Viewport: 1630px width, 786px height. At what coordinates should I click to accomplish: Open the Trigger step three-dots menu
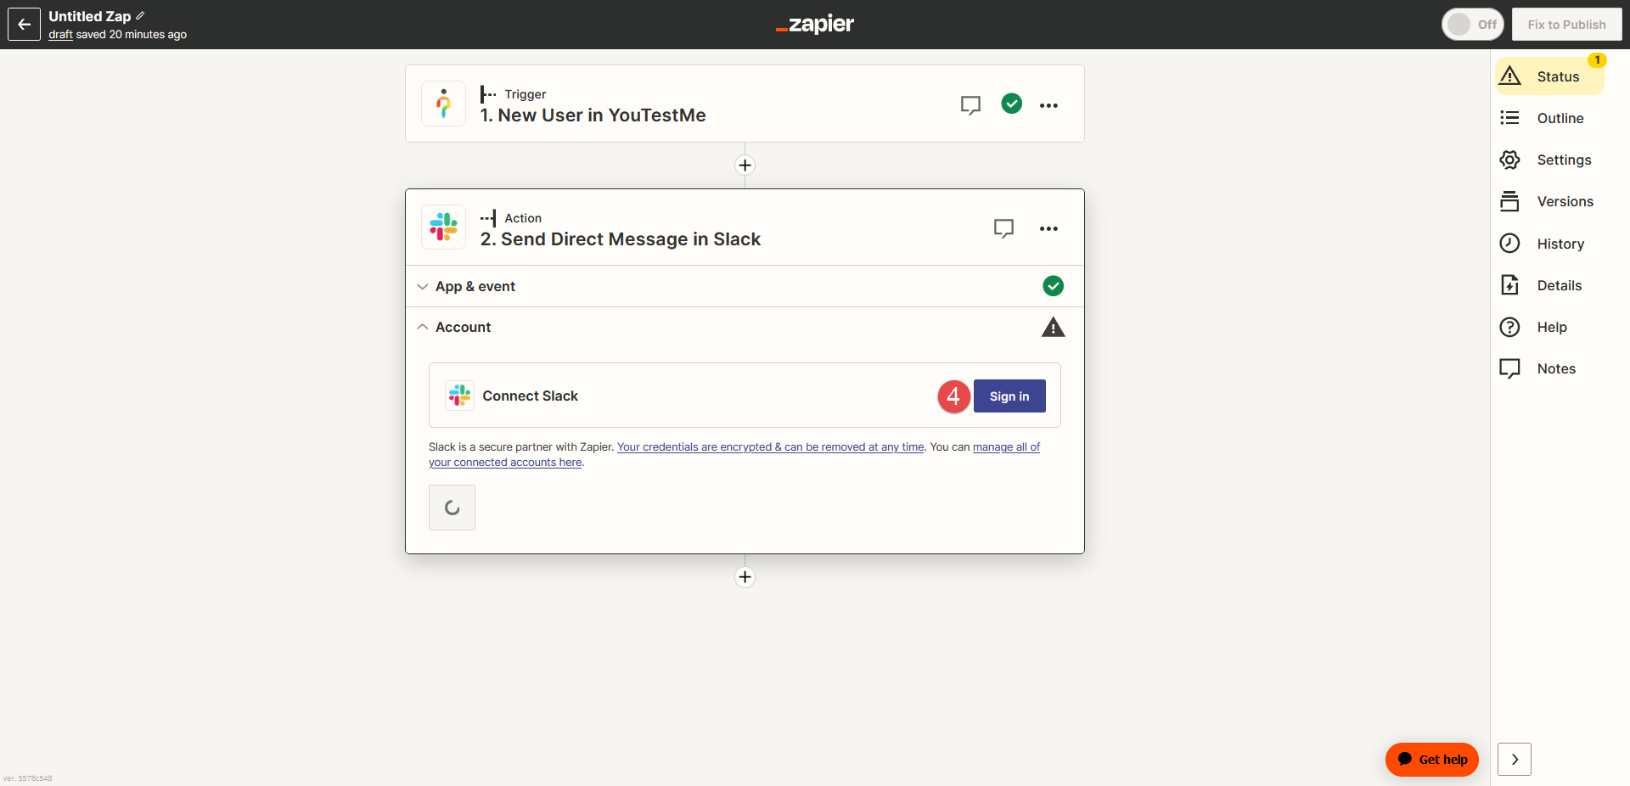click(x=1048, y=105)
